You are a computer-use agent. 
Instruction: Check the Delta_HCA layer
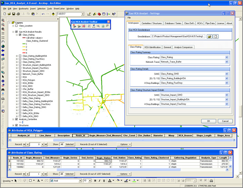click(x=20, y=110)
